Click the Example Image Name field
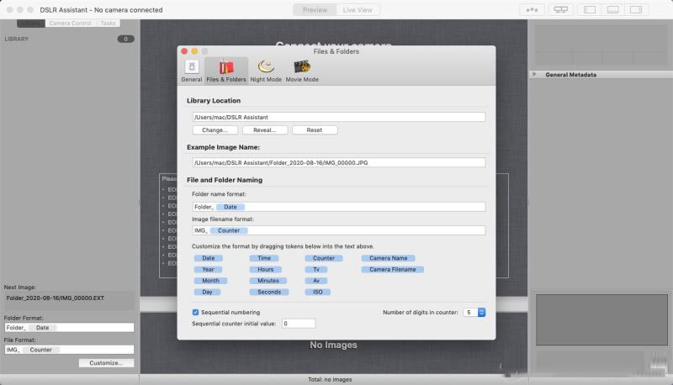 (339, 162)
